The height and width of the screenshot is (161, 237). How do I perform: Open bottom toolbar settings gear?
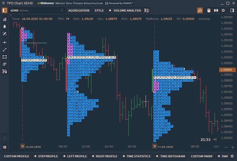click(x=232, y=156)
